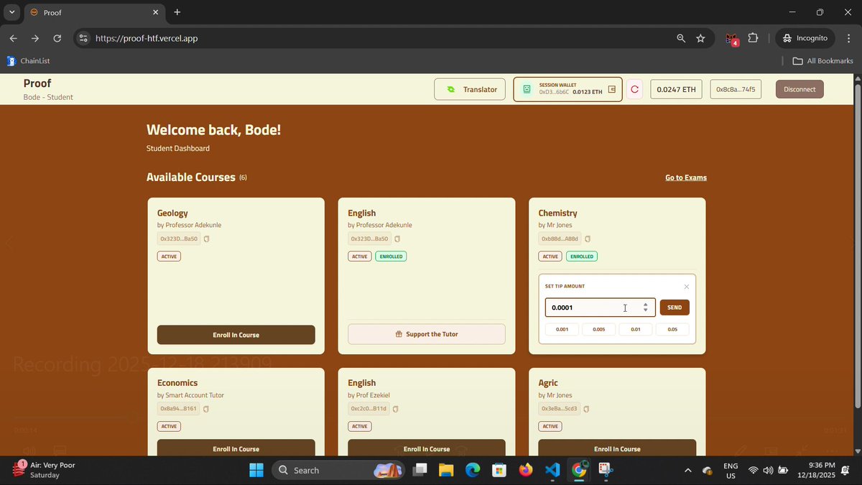Decrease tip amount with down stepper arrow
Image resolution: width=862 pixels, height=485 pixels.
[x=645, y=310]
